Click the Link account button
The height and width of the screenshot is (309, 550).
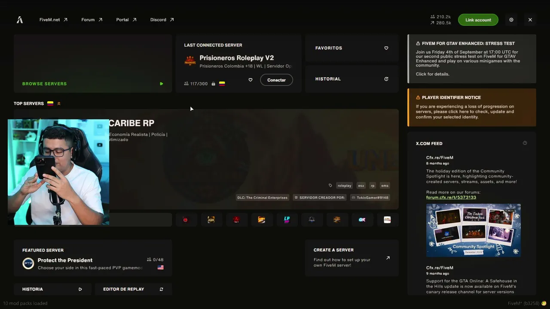point(478,20)
